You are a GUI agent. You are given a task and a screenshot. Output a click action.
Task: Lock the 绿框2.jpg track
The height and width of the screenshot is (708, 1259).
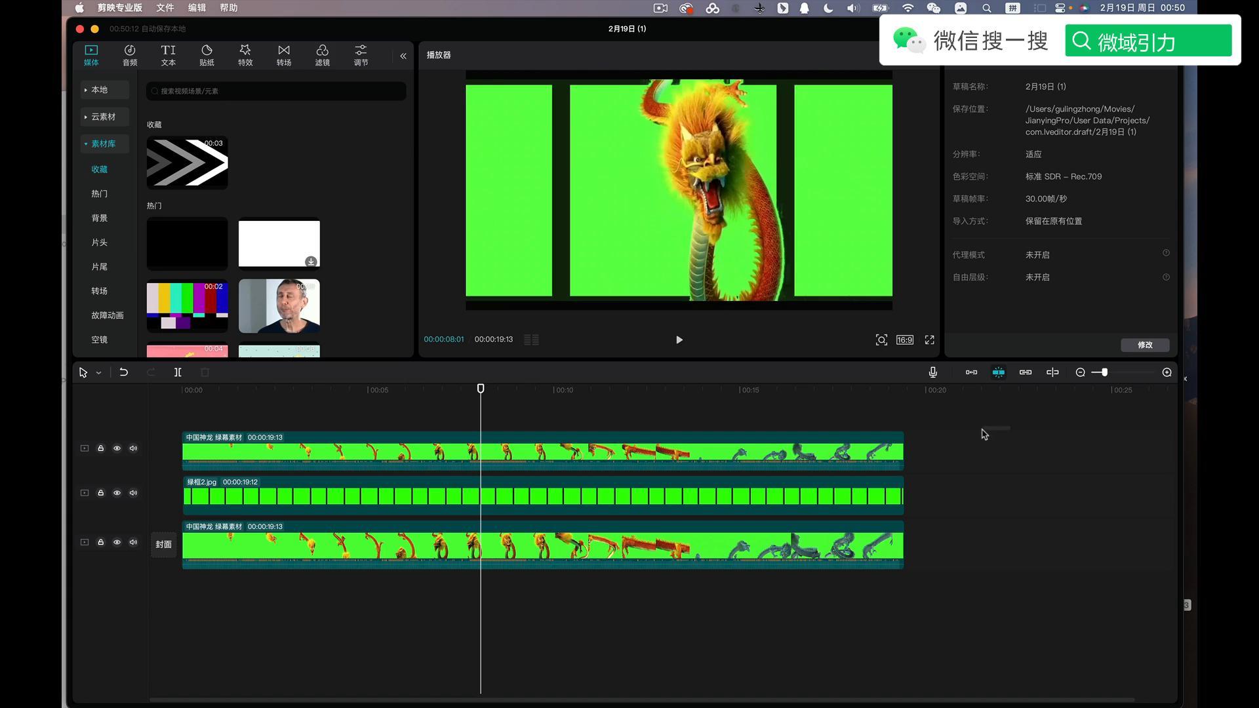pos(101,493)
